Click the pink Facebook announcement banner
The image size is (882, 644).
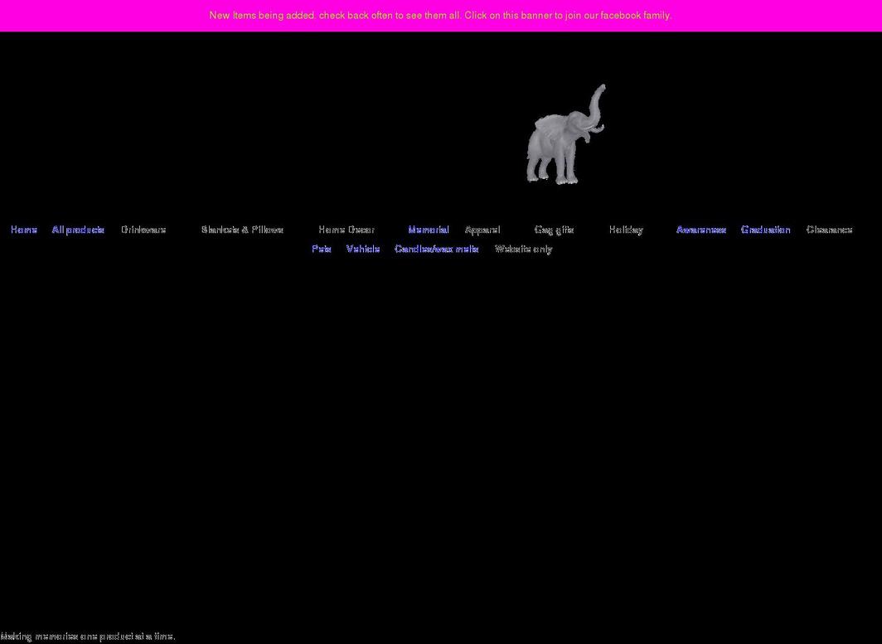[x=440, y=16]
